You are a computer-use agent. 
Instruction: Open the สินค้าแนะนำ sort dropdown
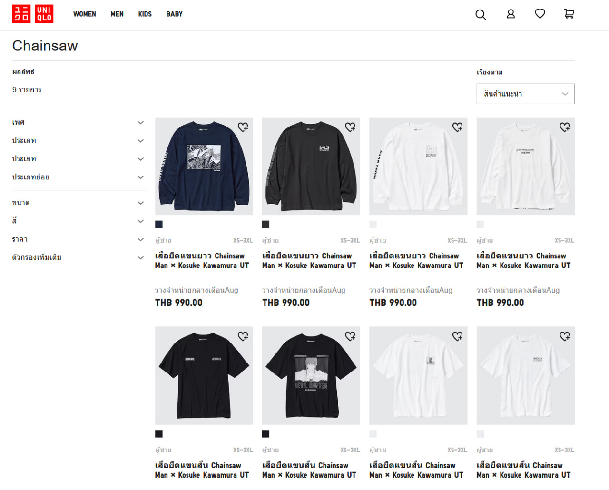coord(525,94)
